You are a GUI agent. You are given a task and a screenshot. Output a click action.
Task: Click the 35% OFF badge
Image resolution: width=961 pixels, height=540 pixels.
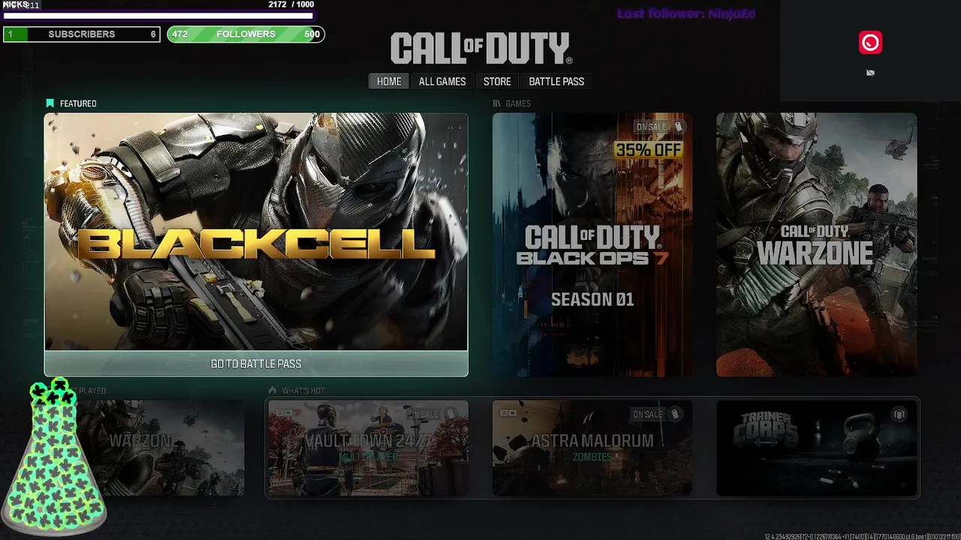click(649, 150)
